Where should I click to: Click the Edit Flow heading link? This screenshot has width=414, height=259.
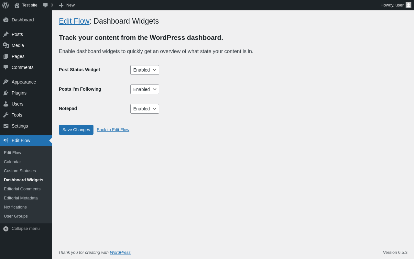coord(74,21)
